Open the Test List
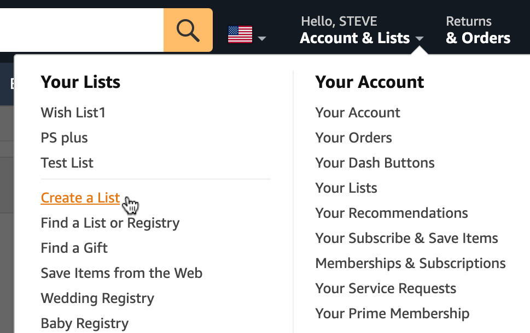Screen dimensions: 530x333 tap(67, 163)
